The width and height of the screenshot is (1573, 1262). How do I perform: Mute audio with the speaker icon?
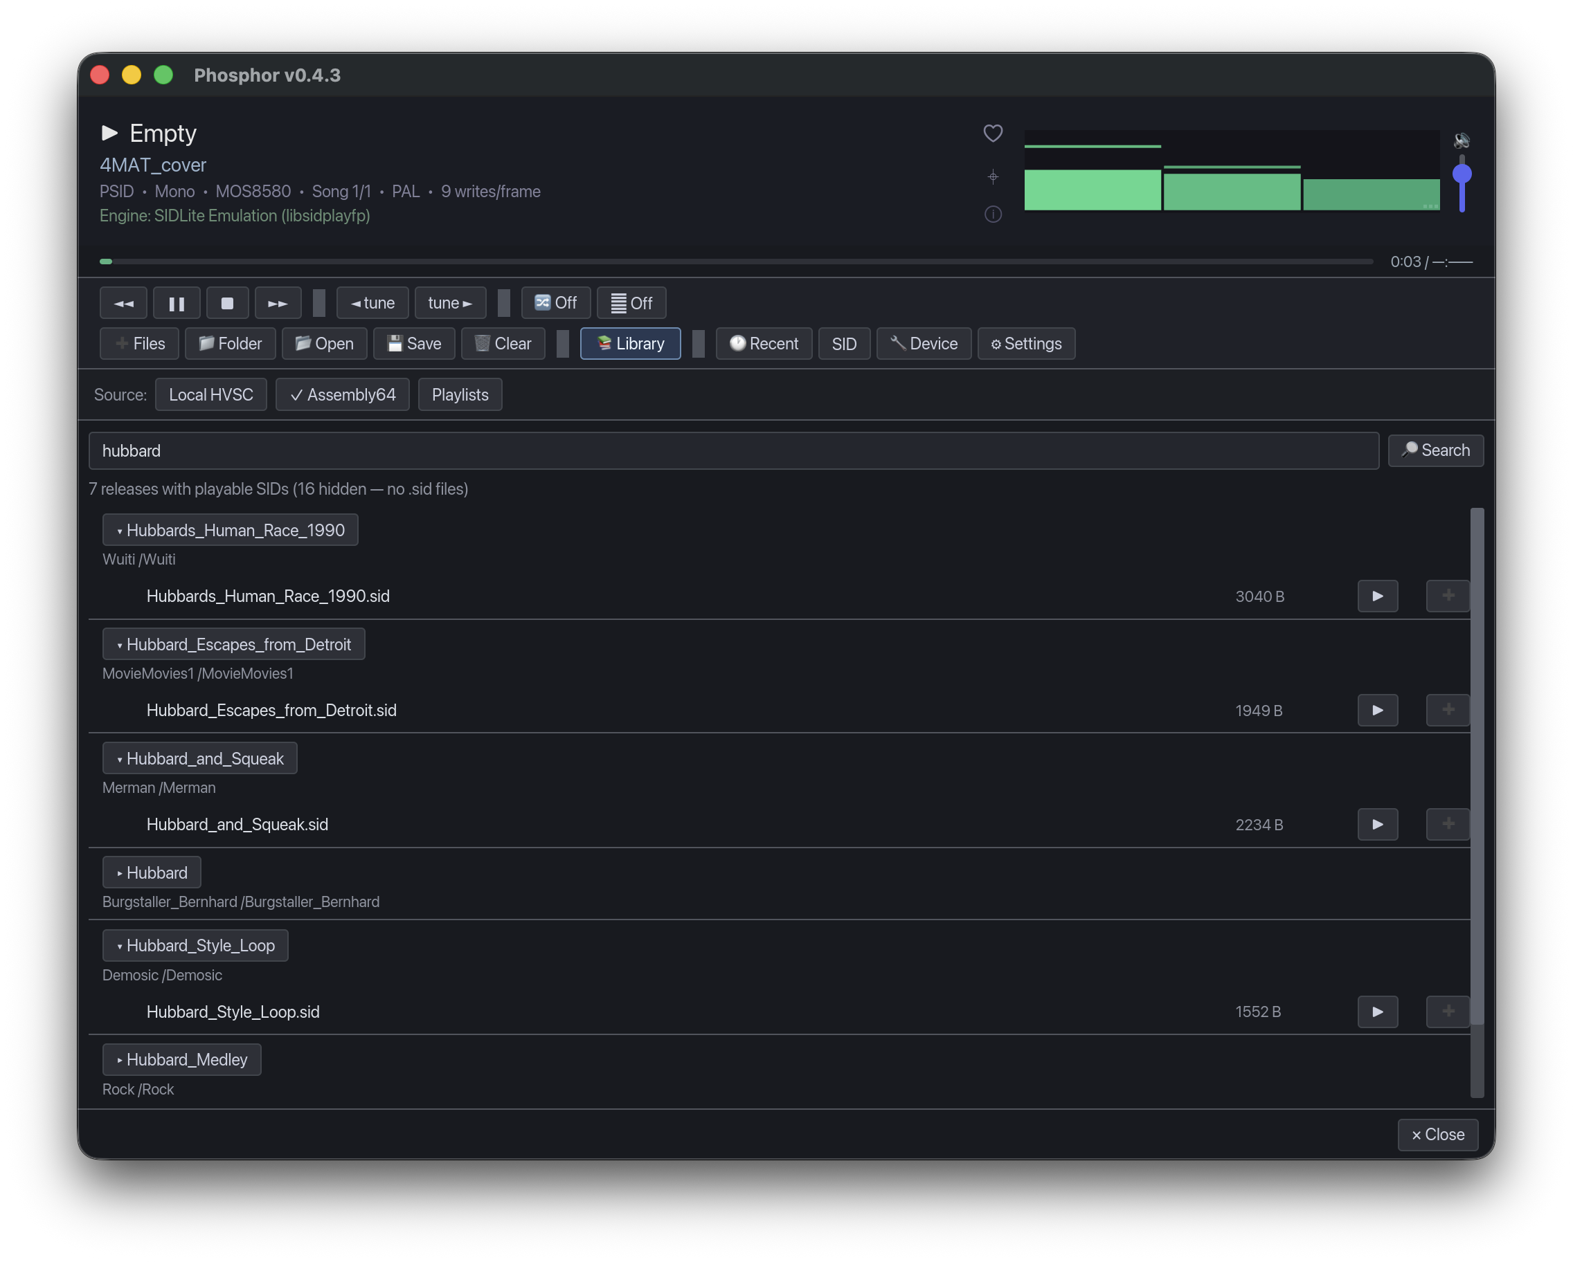click(1461, 140)
